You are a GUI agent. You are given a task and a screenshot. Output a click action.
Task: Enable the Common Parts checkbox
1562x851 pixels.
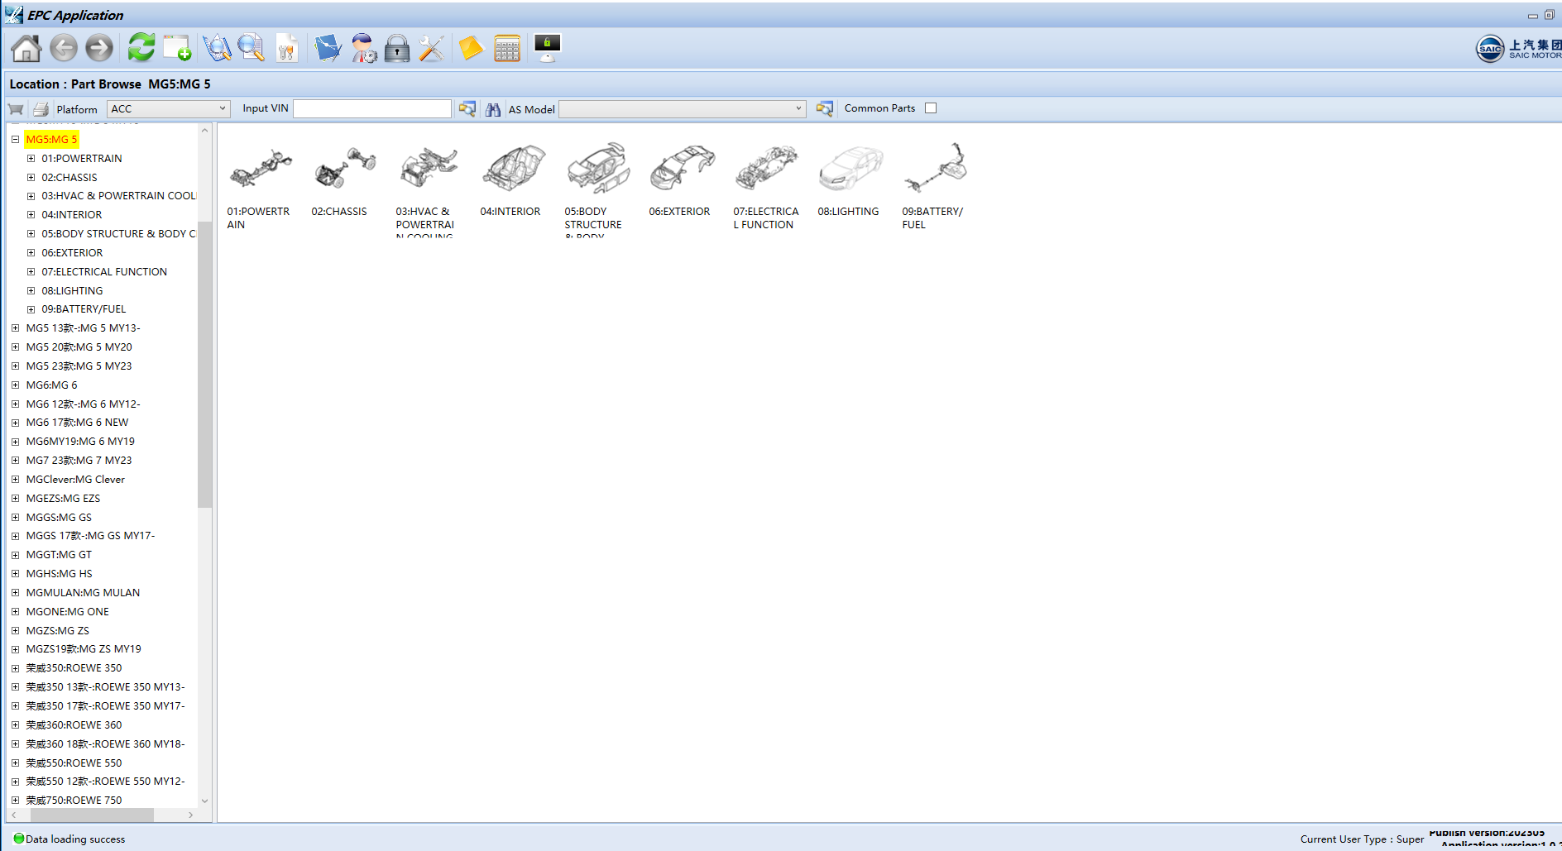point(931,108)
